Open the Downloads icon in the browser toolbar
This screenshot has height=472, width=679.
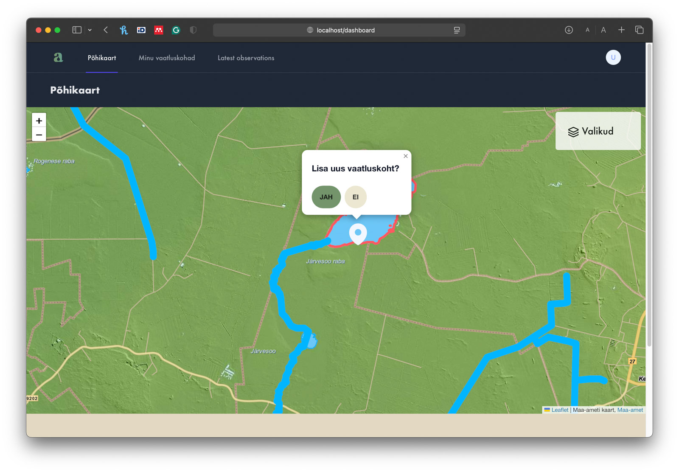click(x=568, y=30)
